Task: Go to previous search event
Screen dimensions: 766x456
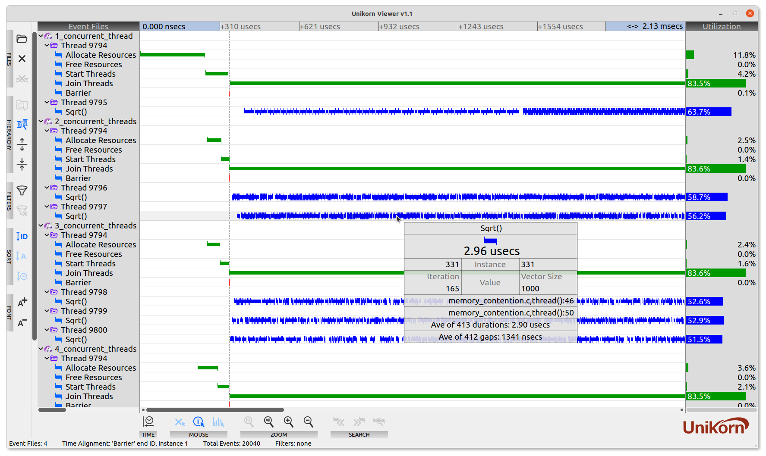Action: coord(339,422)
